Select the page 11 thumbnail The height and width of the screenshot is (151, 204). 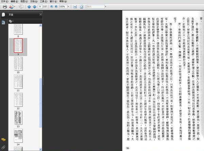pyautogui.click(x=18, y=81)
